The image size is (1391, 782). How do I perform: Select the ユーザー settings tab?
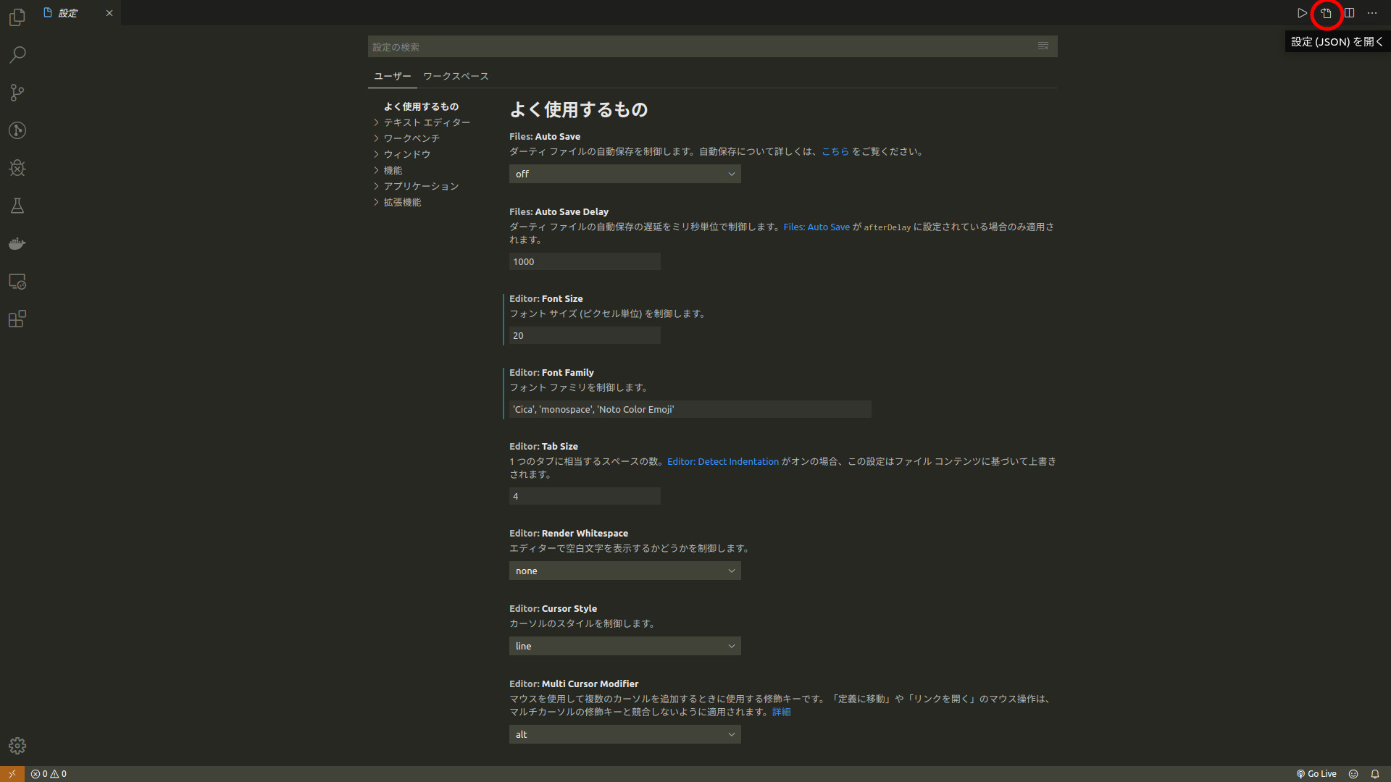[x=392, y=76]
